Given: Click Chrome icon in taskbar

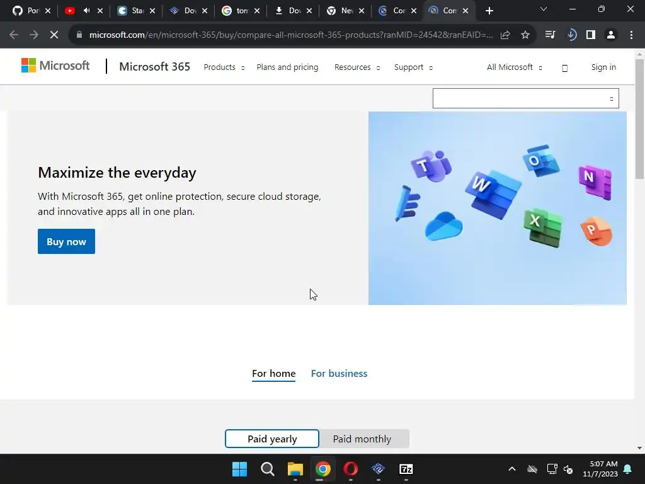Looking at the screenshot, I should (x=323, y=469).
